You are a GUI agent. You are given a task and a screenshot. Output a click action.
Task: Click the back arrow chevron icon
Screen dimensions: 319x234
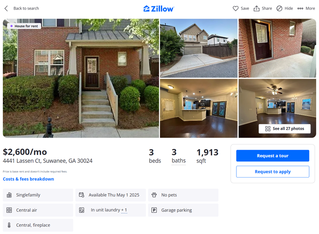6,8
